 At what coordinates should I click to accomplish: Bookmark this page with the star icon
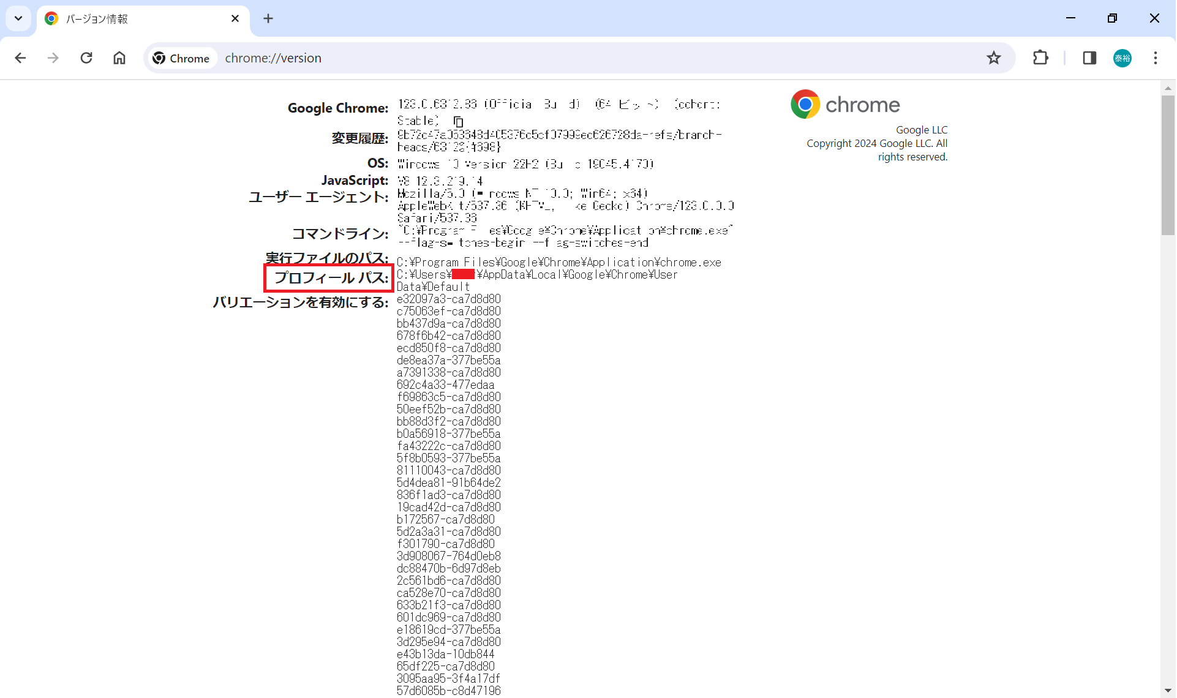point(993,58)
